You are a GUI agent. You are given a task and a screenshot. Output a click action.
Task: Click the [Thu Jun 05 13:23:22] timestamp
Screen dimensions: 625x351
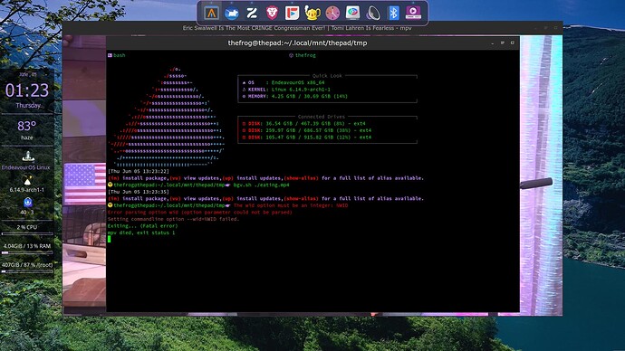pyautogui.click(x=139, y=171)
